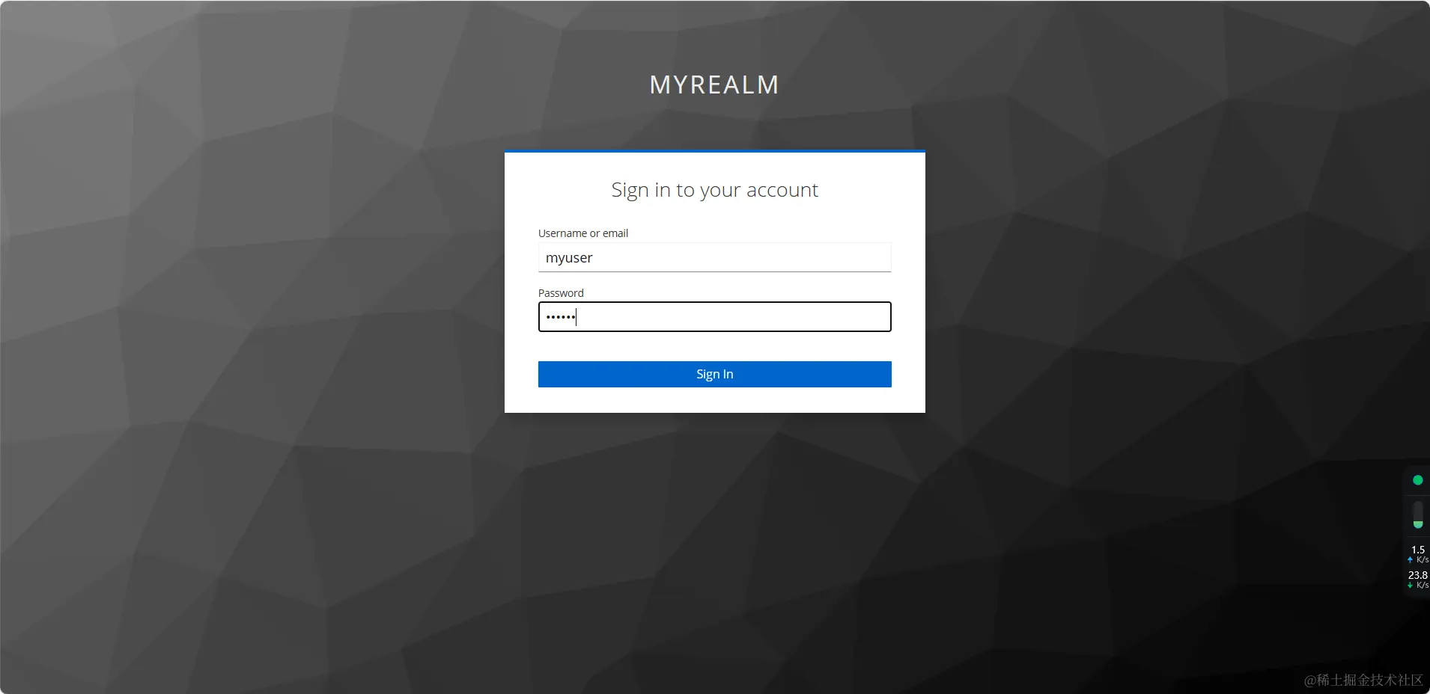Click the masked password dots

tap(560, 317)
